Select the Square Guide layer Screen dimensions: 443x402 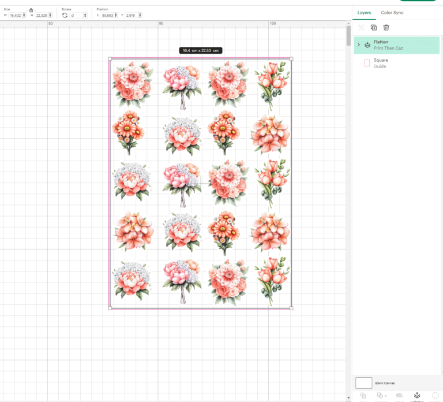pos(396,63)
